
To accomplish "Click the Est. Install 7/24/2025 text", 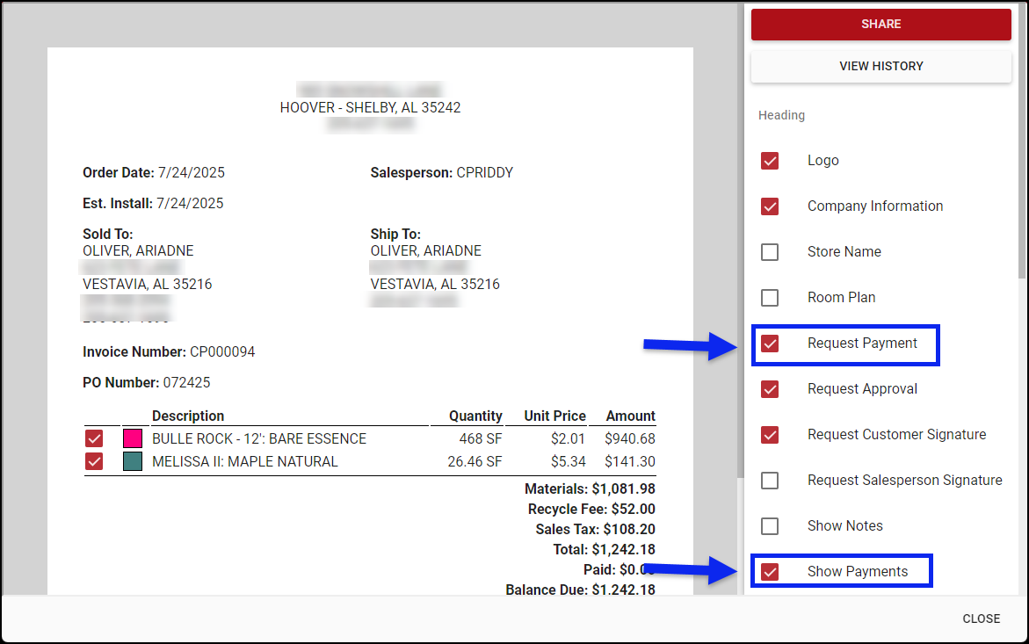I will [x=153, y=204].
